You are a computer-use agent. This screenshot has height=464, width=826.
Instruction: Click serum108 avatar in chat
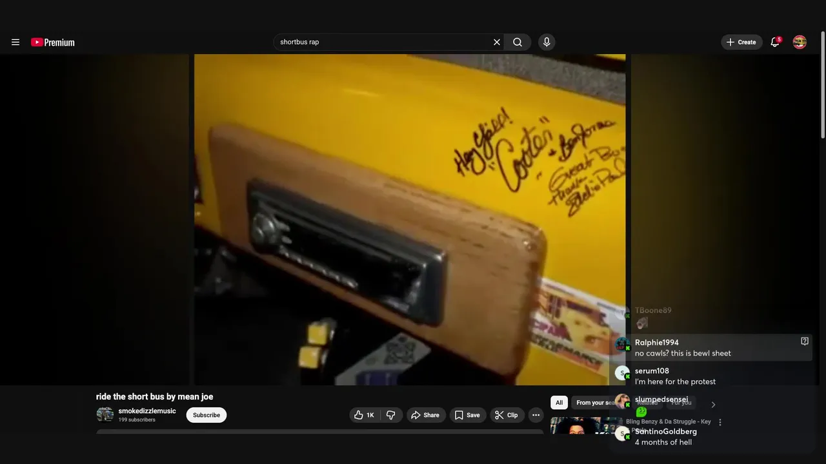coord(622,373)
